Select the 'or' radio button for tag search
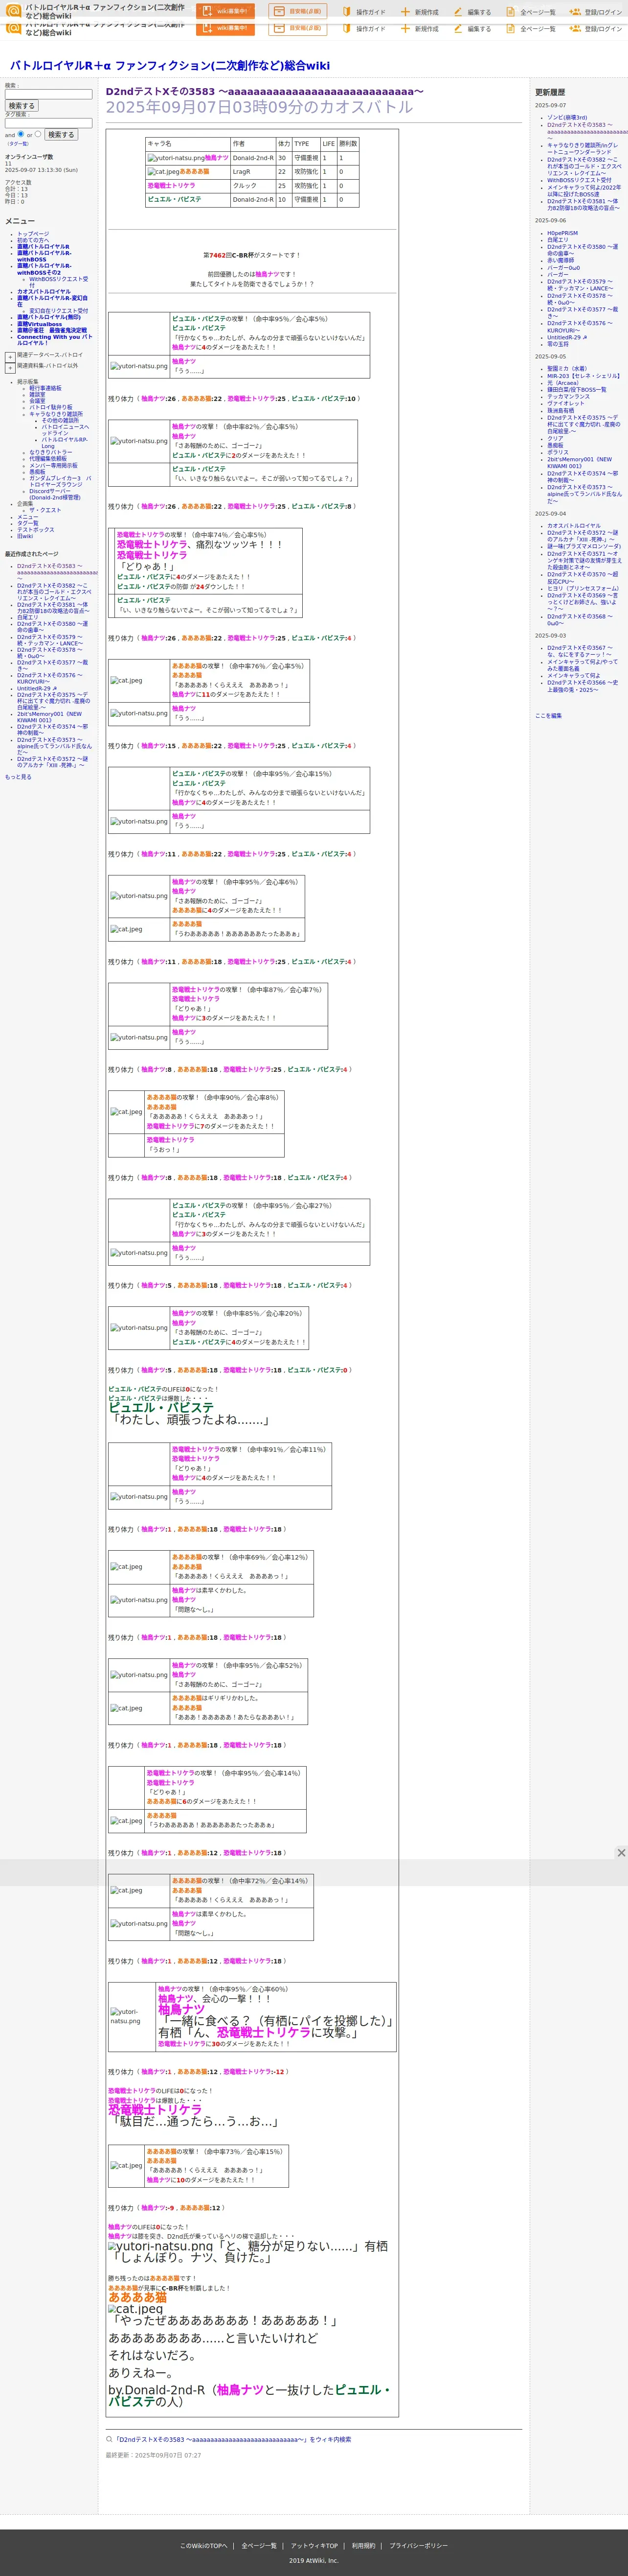 [38, 134]
